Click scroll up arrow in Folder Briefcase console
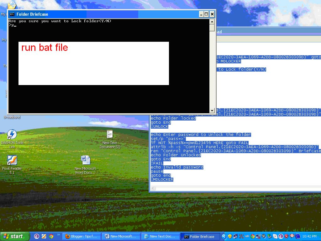Screen dimensions: 321x241 pyautogui.click(x=212, y=22)
